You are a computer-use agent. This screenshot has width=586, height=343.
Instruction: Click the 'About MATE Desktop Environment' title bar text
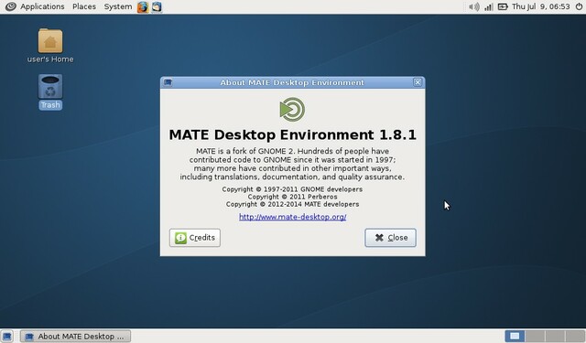pos(292,82)
